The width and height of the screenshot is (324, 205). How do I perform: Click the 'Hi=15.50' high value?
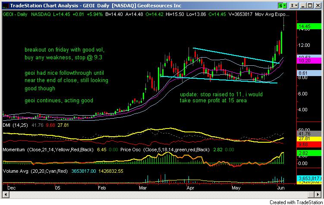175,15
